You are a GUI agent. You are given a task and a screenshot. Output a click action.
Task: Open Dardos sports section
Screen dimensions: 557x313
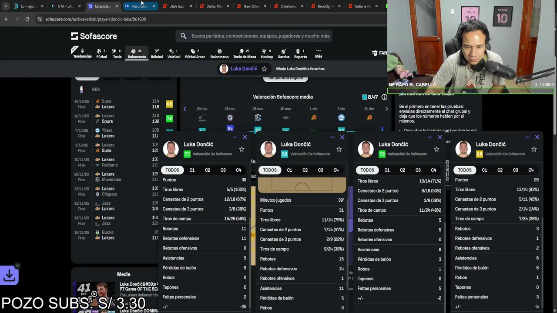coord(283,53)
